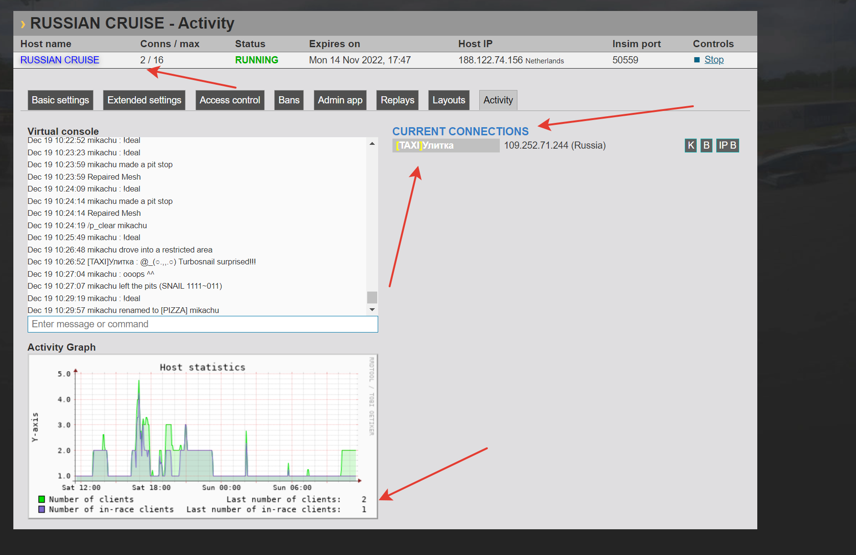The width and height of the screenshot is (856, 555).
Task: Click the Insim port 50559 value
Action: click(x=625, y=60)
